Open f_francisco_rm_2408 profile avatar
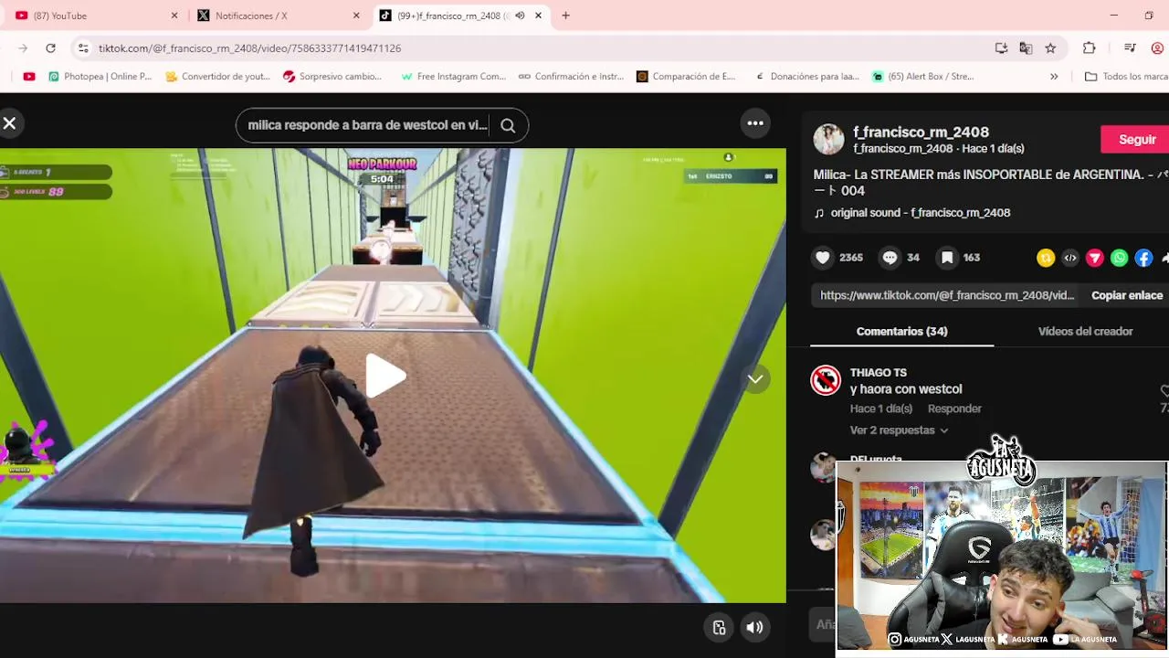This screenshot has height=658, width=1169. pos(829,139)
